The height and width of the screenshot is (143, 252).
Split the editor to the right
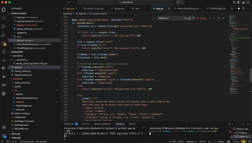point(244,8)
